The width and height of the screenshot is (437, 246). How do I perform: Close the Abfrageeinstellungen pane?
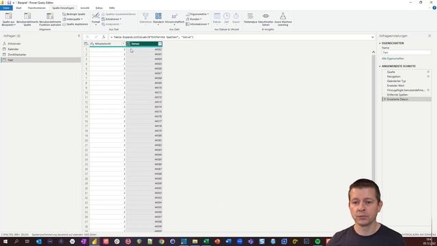point(429,36)
